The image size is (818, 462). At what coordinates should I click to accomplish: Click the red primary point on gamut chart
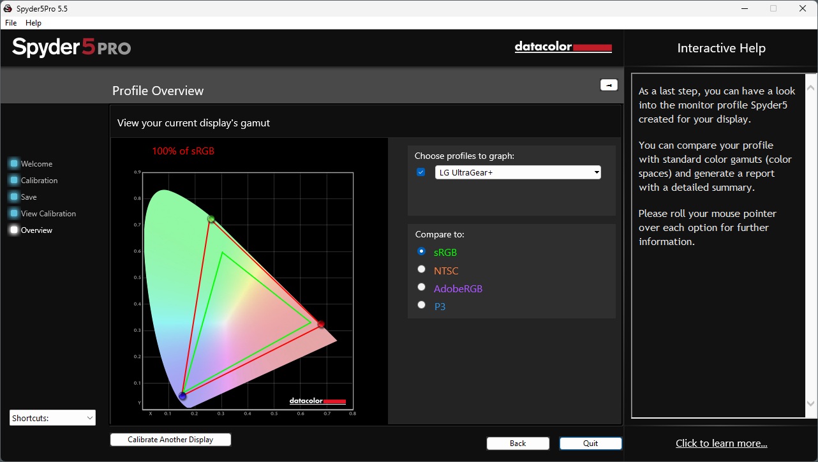coord(321,324)
